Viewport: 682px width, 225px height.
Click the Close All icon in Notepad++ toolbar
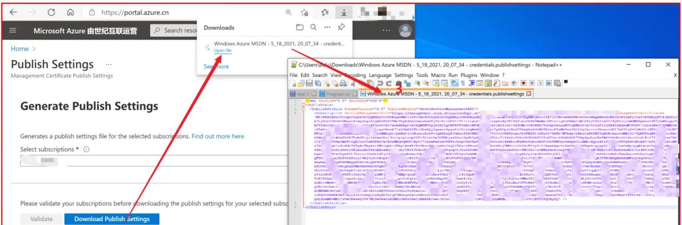coord(335,83)
